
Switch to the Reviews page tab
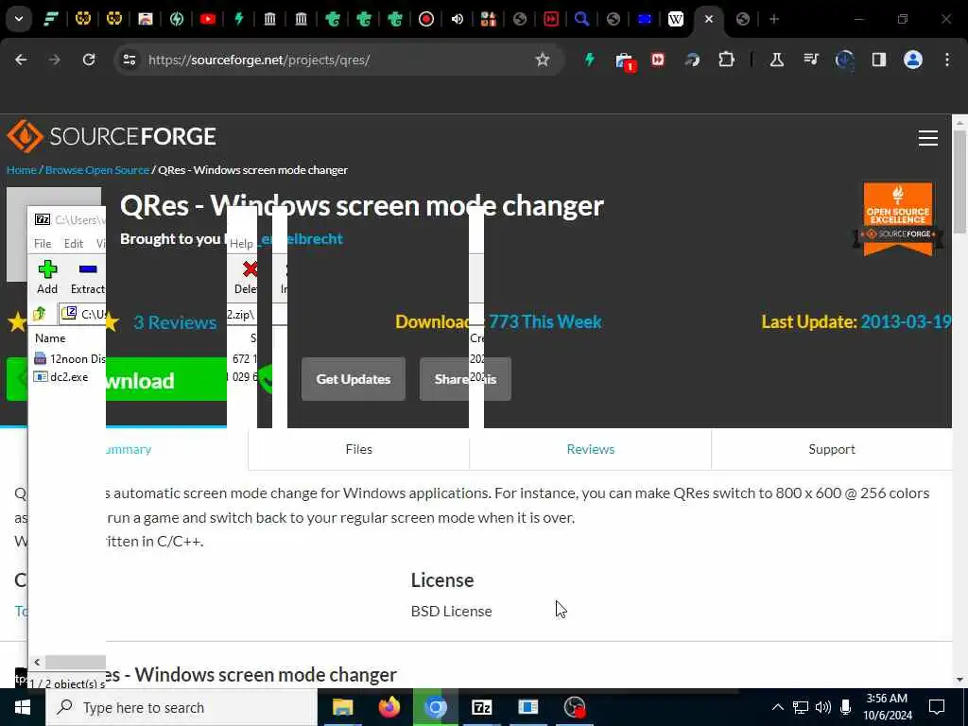[590, 449]
